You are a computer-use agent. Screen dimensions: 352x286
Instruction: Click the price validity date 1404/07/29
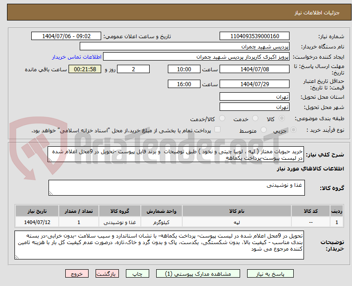[255, 84]
